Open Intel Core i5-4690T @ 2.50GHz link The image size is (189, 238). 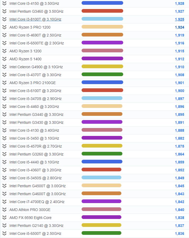click(35, 35)
